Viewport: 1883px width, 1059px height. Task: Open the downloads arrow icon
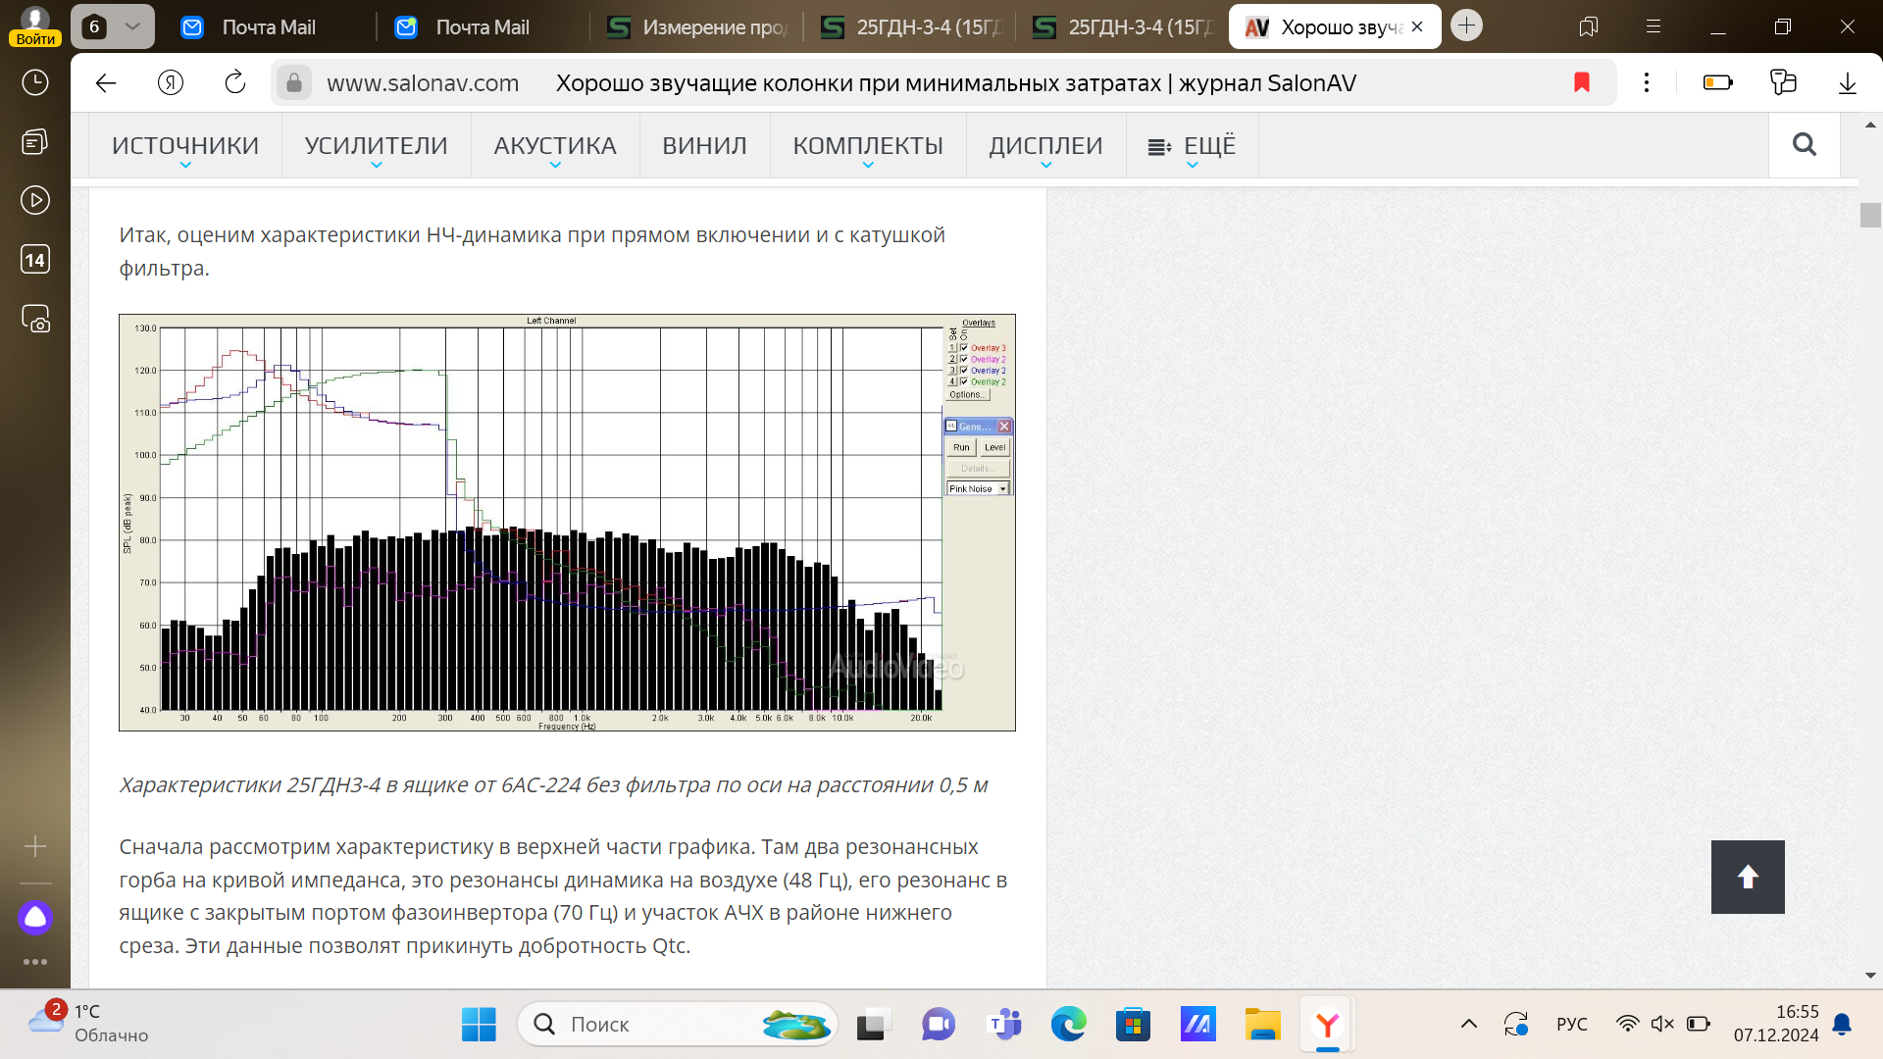1847,83
